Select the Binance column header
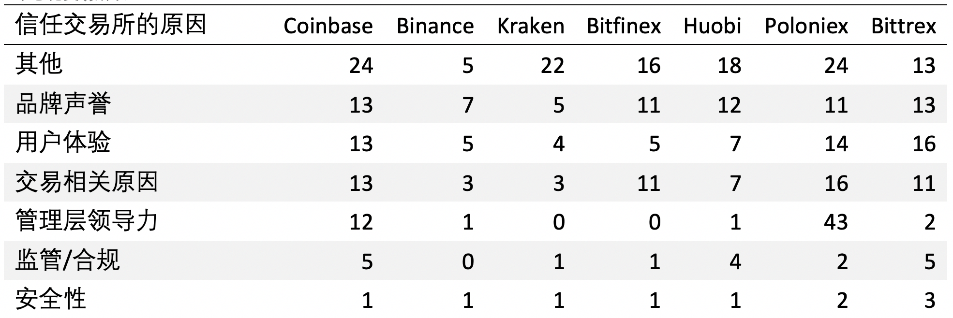This screenshot has width=953, height=318. 435,26
